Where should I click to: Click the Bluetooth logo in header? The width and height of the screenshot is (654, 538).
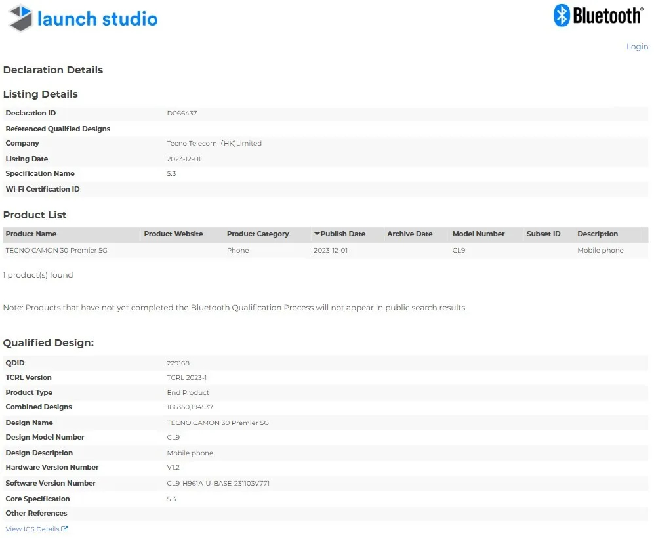tap(598, 15)
